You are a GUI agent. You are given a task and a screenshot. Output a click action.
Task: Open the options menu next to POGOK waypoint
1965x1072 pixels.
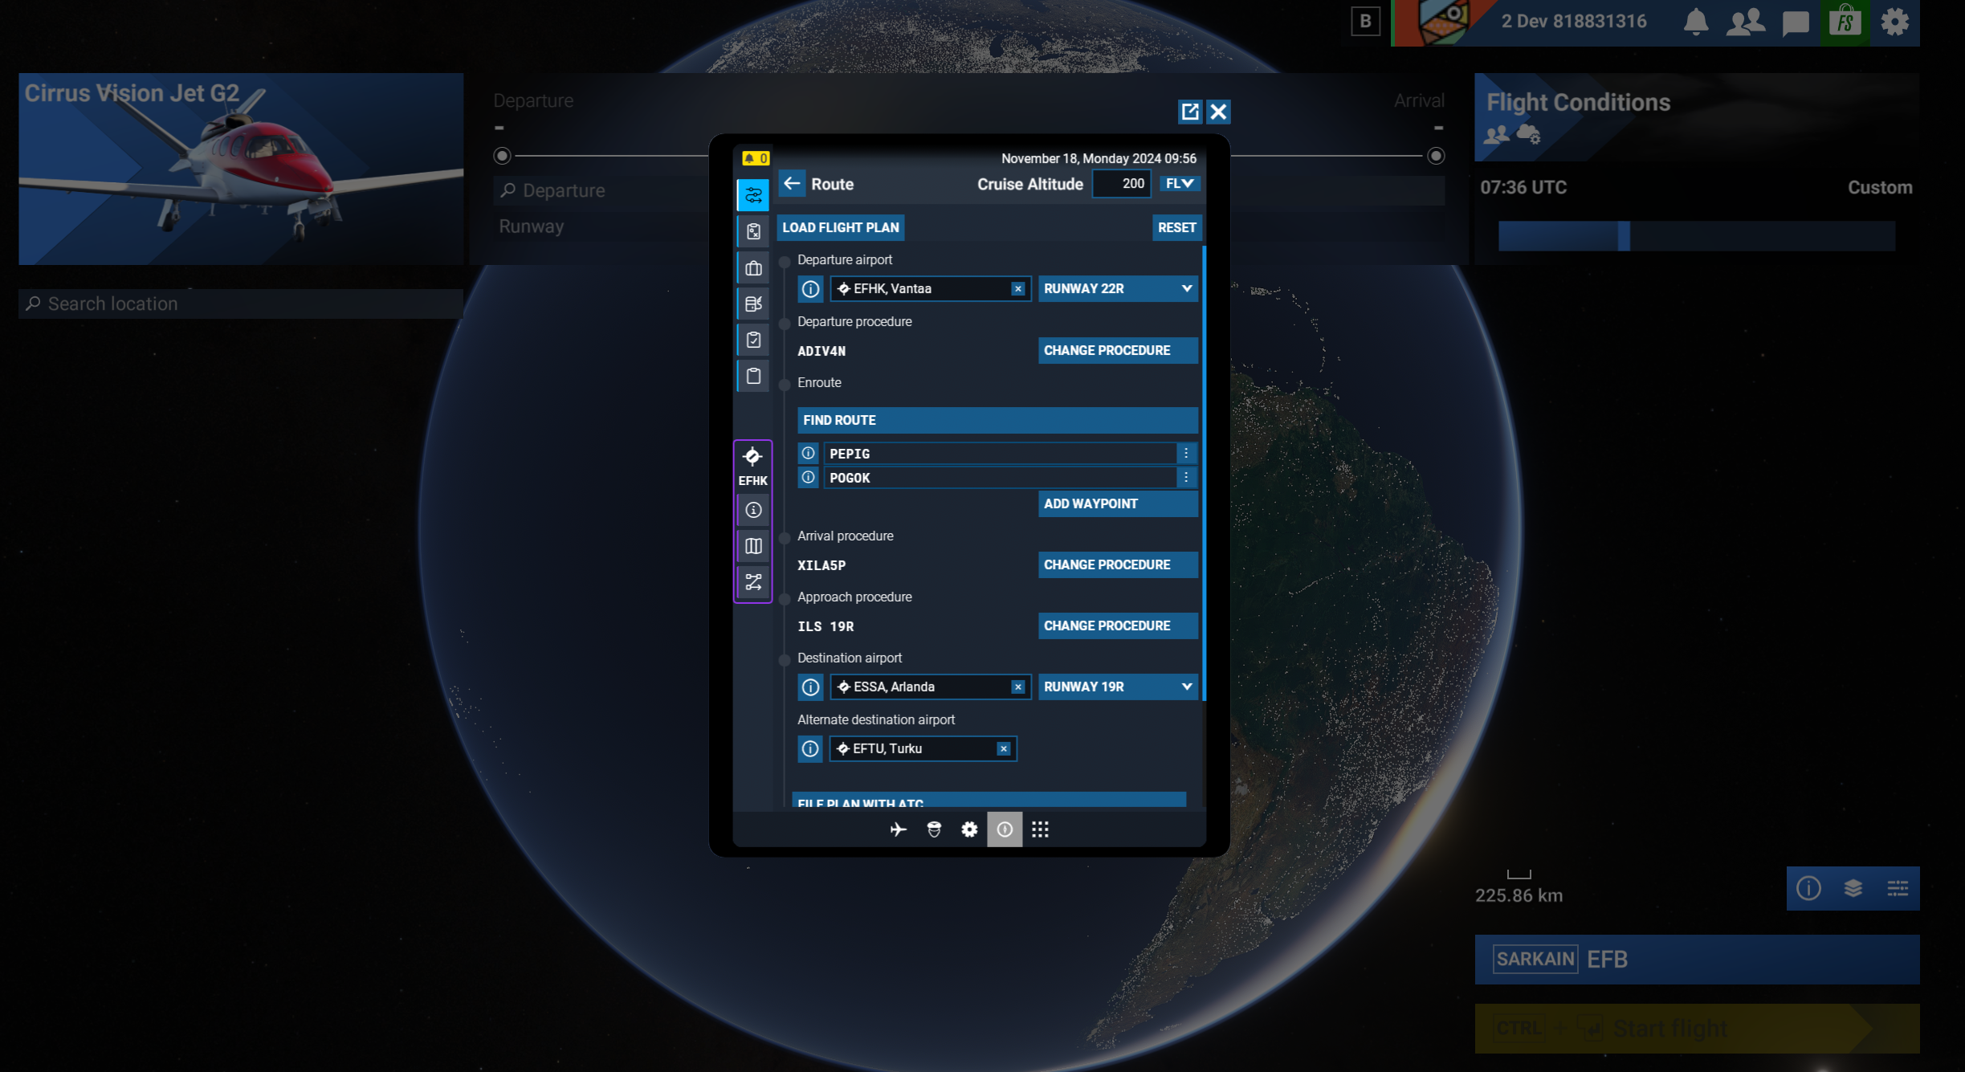point(1186,477)
